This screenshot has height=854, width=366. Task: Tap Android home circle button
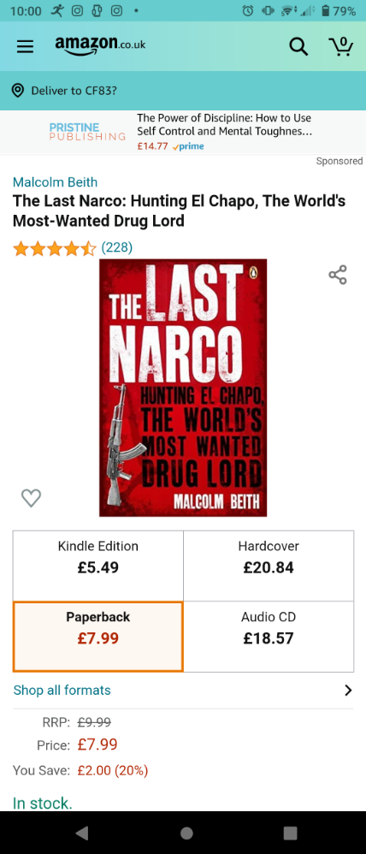pyautogui.click(x=186, y=833)
